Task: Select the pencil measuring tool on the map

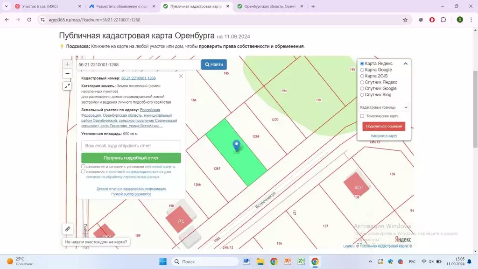Action: (68, 229)
